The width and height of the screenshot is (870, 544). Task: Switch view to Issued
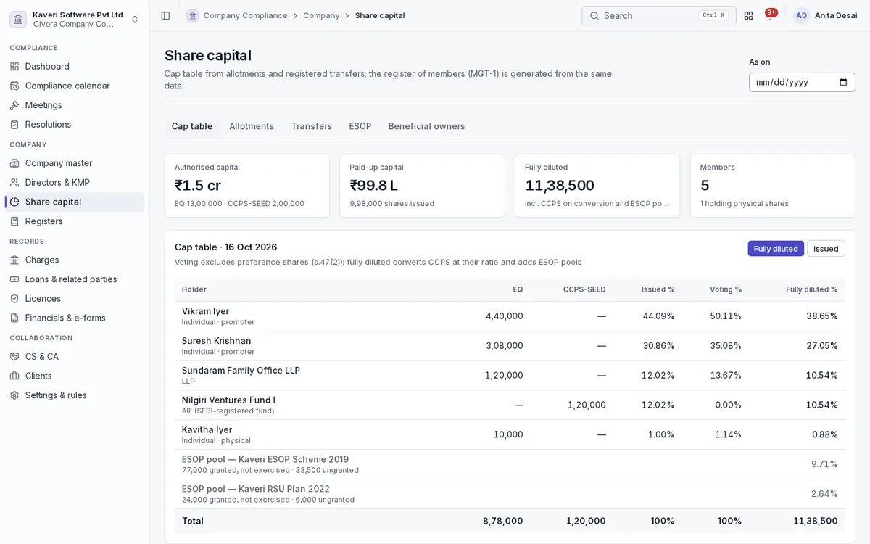coord(826,249)
